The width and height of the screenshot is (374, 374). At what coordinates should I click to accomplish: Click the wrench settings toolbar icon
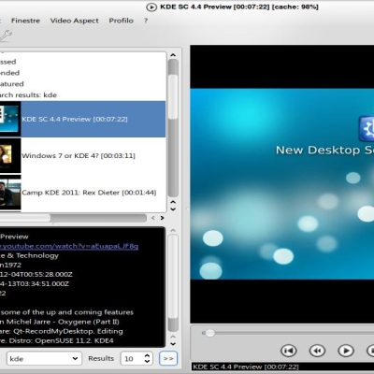click(x=6, y=36)
